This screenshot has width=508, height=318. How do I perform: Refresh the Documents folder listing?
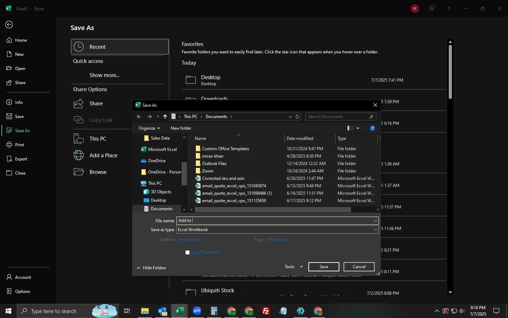[297, 117]
